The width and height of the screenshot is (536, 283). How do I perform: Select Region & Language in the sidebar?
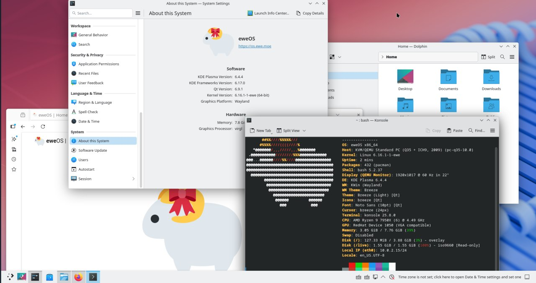pyautogui.click(x=95, y=103)
